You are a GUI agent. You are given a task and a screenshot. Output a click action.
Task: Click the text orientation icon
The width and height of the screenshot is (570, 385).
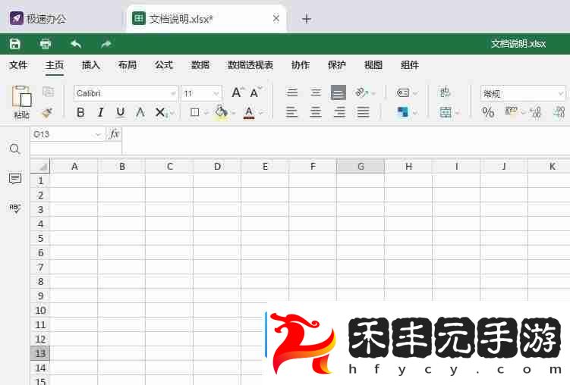coord(362,92)
